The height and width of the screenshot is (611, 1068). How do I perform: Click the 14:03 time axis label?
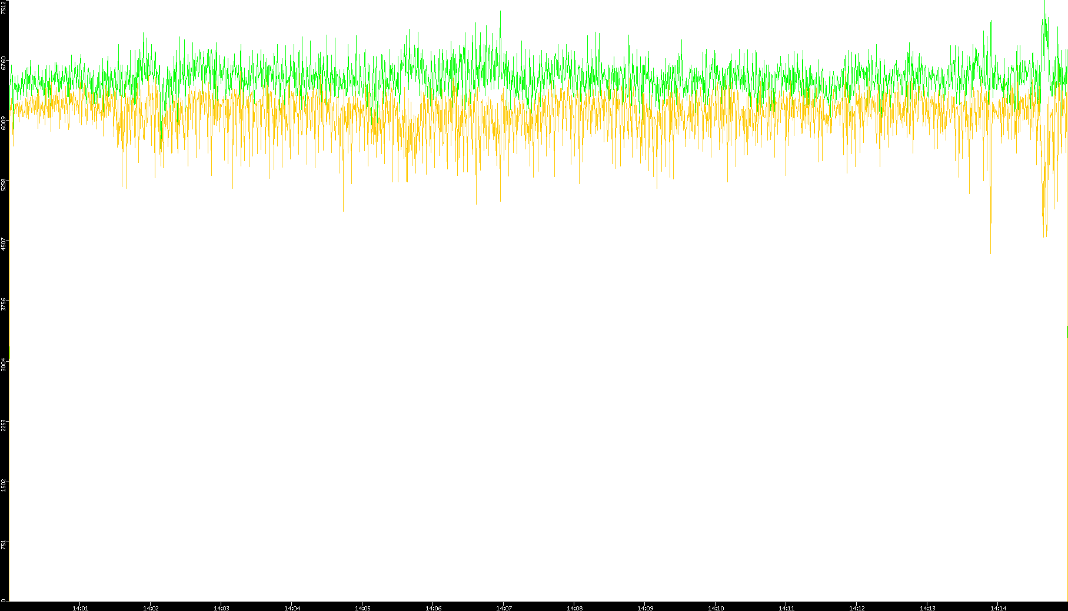(221, 607)
